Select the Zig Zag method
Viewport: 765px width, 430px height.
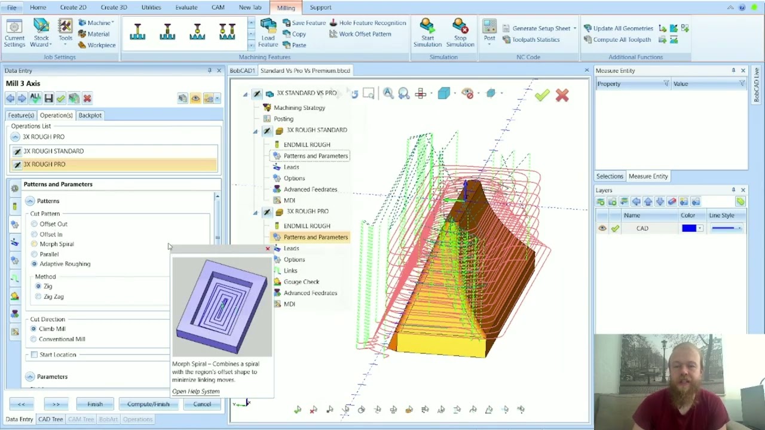(x=38, y=296)
